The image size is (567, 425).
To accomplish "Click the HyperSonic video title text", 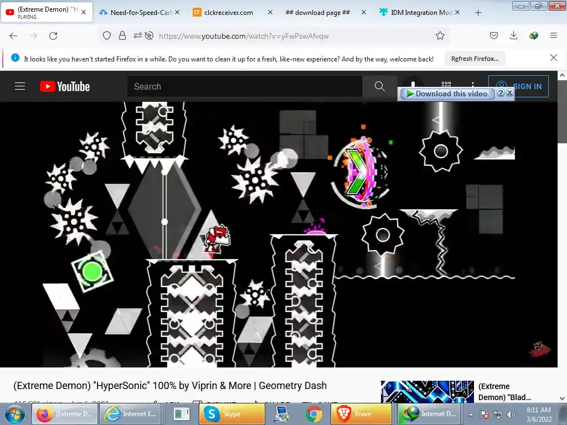I will (x=170, y=386).
